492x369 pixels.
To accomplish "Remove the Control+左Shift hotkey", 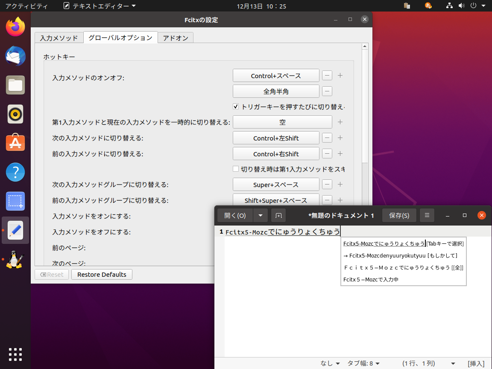I will pyautogui.click(x=327, y=138).
